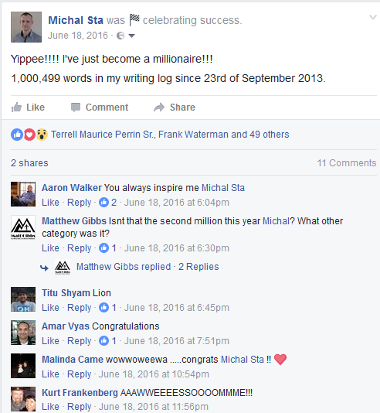This screenshot has width=380, height=413.
Task: Open the Michal Sta profile name link
Action: [x=76, y=20]
